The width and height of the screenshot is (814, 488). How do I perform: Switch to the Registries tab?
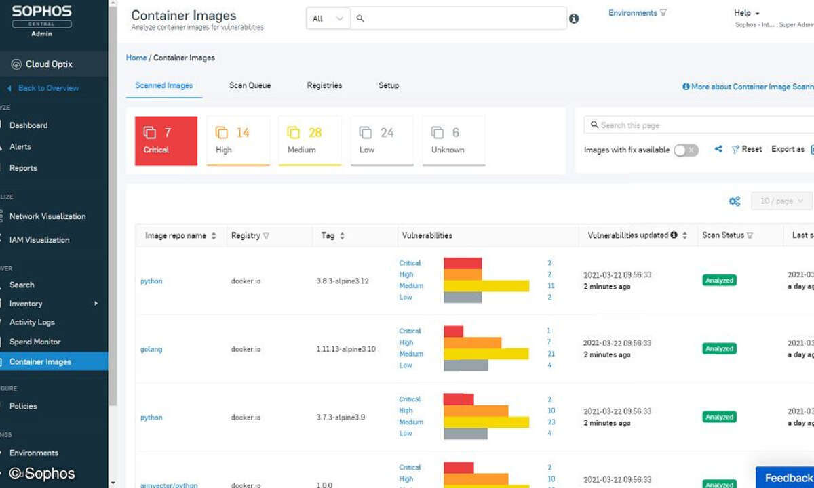[x=324, y=86]
